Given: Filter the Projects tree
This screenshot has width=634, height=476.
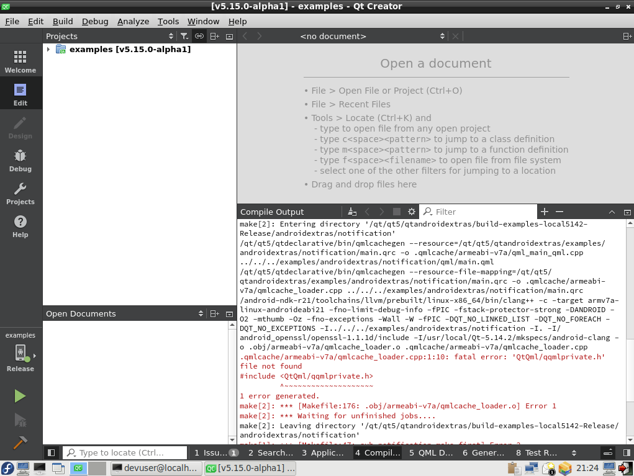Looking at the screenshot, I should (x=184, y=37).
